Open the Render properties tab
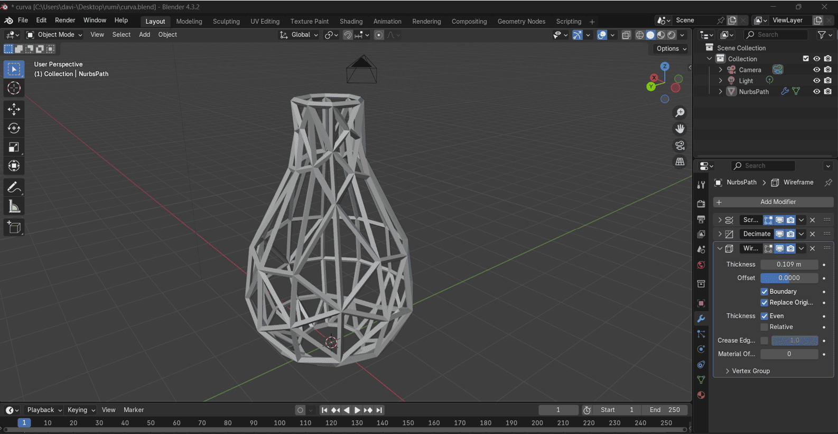838x434 pixels. [701, 204]
